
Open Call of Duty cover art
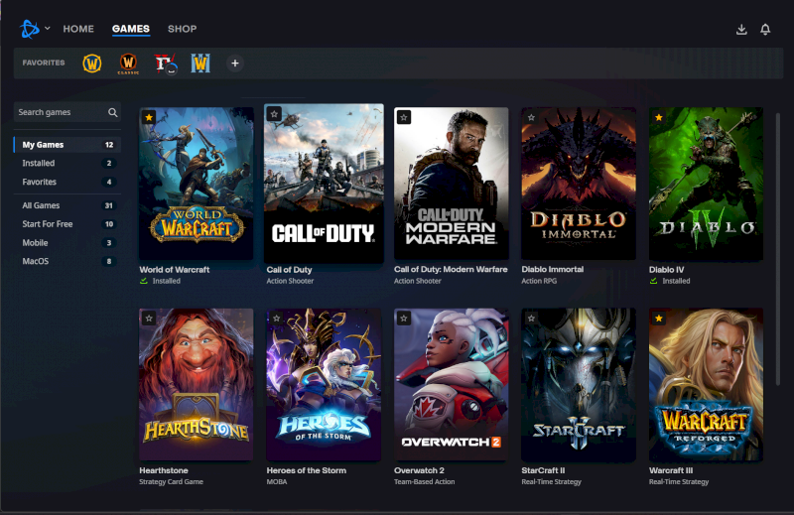[325, 184]
